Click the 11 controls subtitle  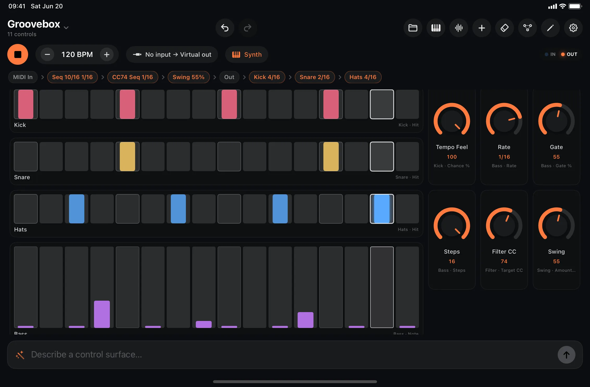(x=22, y=34)
